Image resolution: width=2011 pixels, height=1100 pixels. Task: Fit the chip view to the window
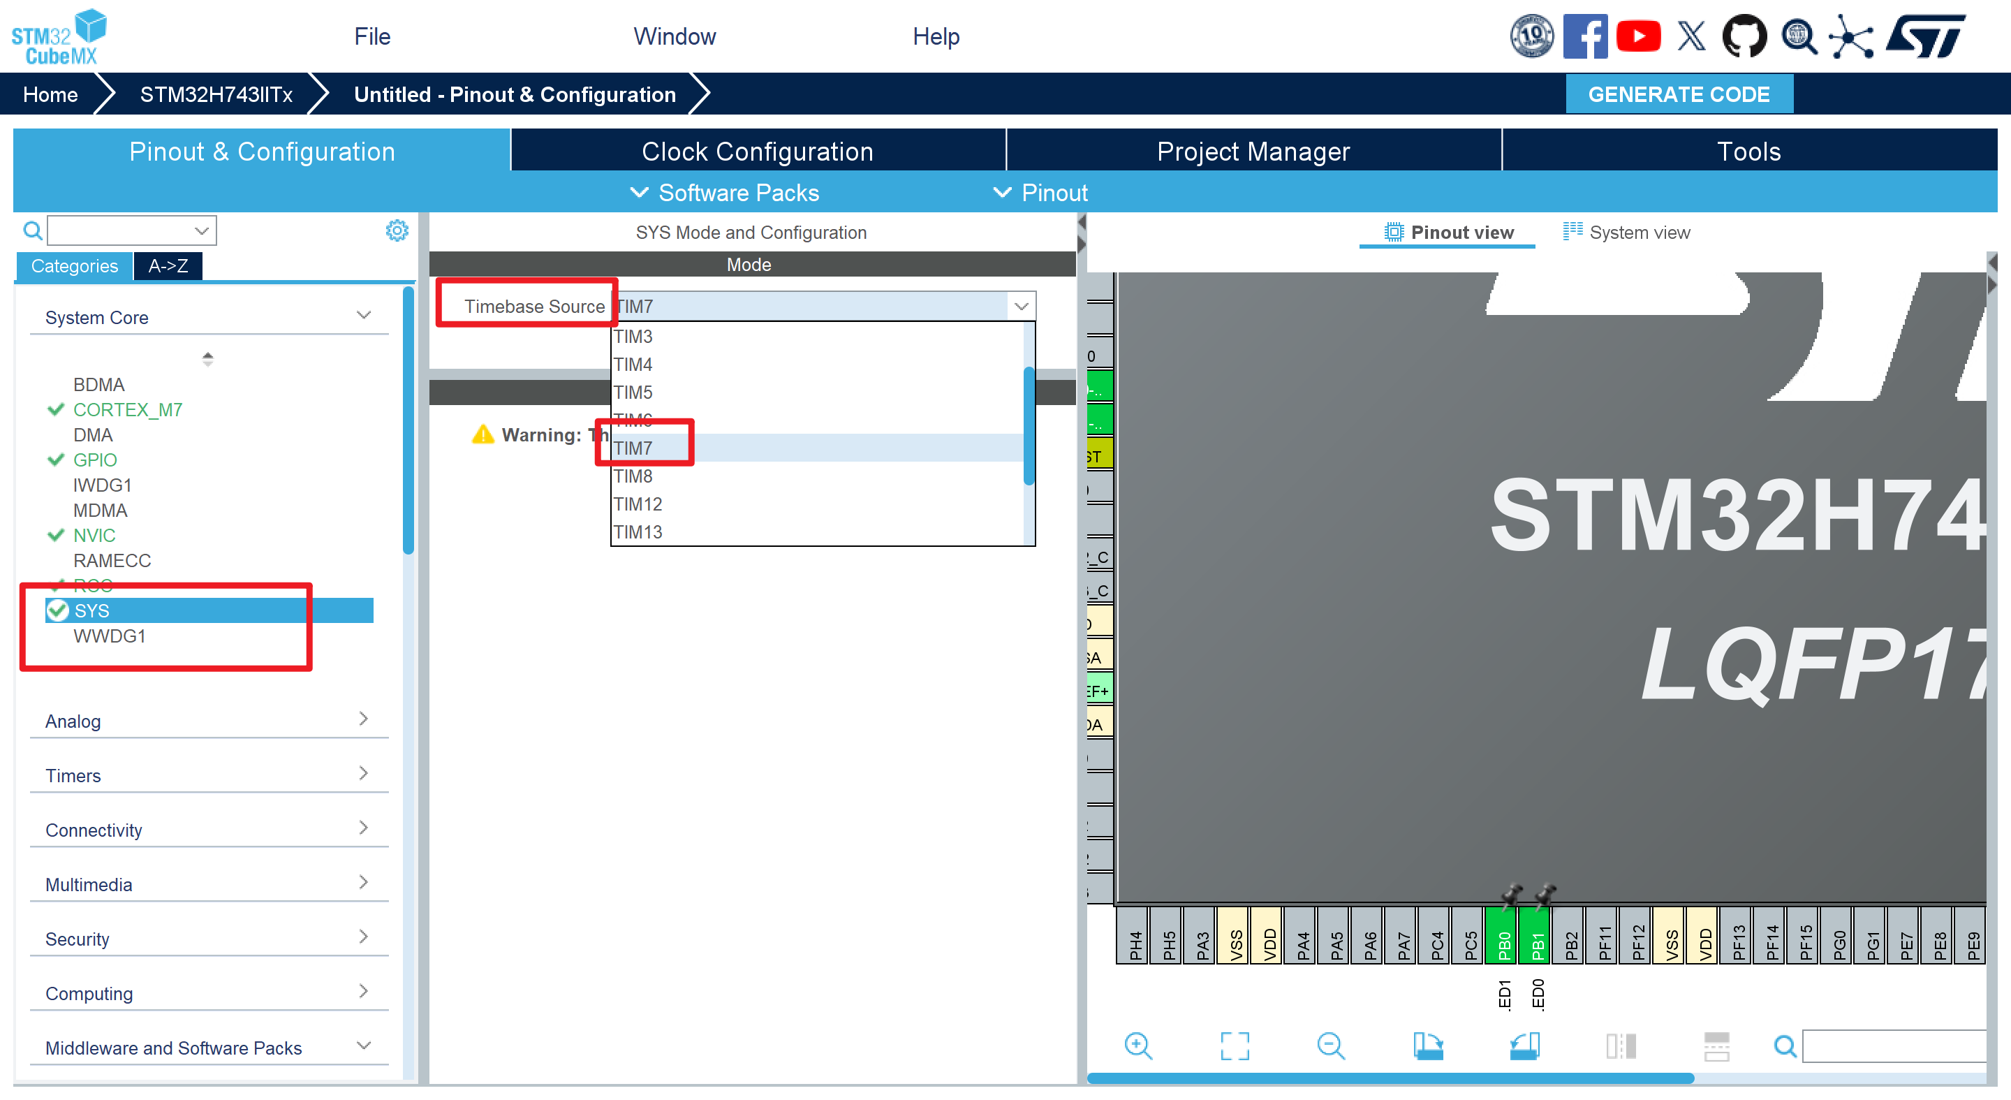coord(1235,1046)
